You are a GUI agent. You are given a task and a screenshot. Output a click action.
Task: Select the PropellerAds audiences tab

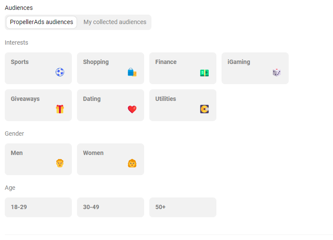tap(41, 22)
